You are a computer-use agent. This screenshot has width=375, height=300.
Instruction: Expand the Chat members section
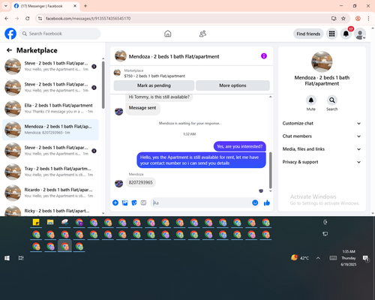pyautogui.click(x=322, y=136)
